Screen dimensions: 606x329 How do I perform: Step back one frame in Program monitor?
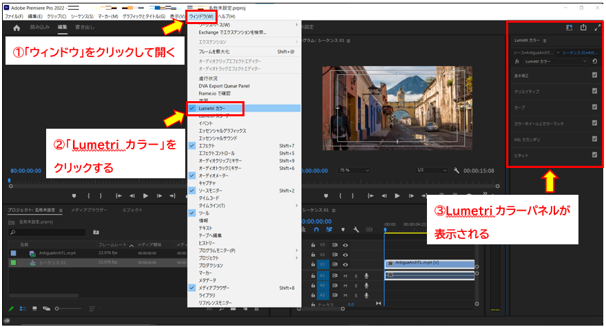pyautogui.click(x=384, y=195)
